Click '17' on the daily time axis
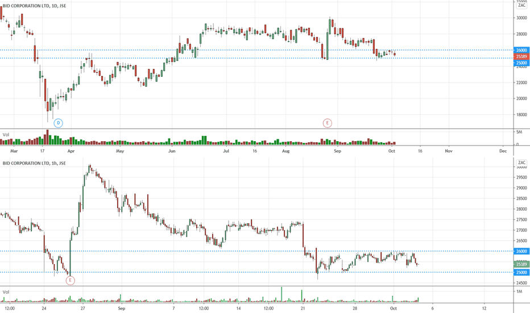The height and width of the screenshot is (313, 530). click(42, 151)
